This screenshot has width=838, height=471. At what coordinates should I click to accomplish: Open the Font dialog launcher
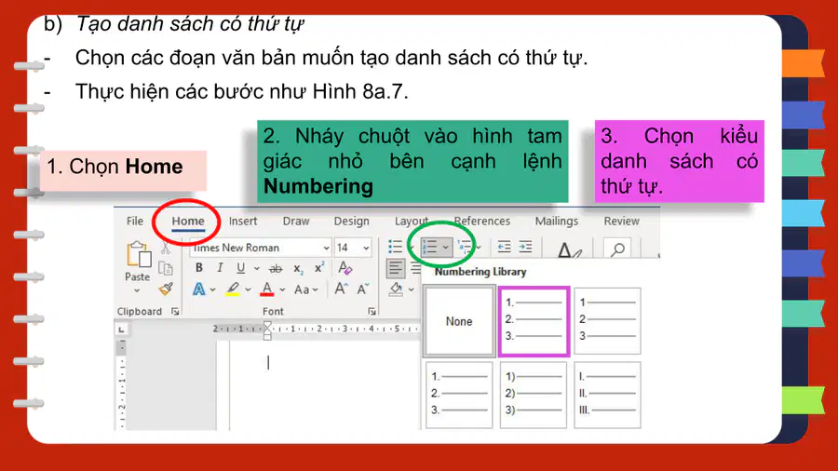[x=372, y=311]
